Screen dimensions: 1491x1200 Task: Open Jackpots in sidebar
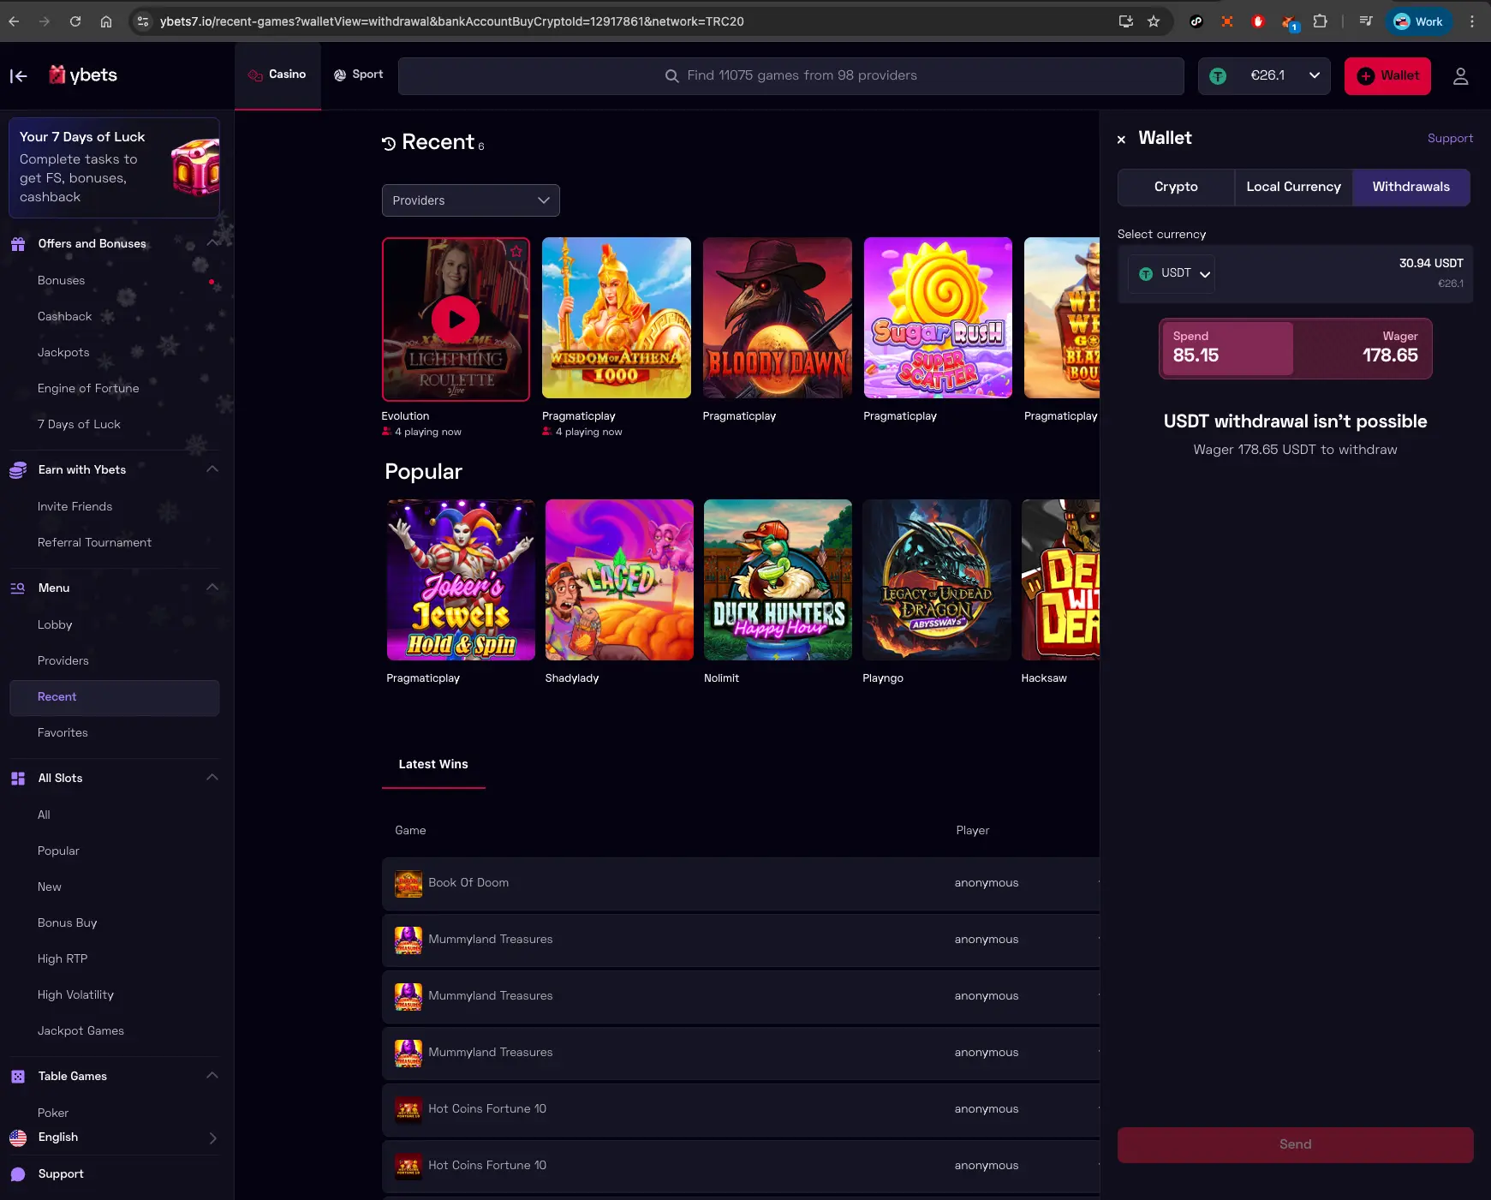point(63,353)
